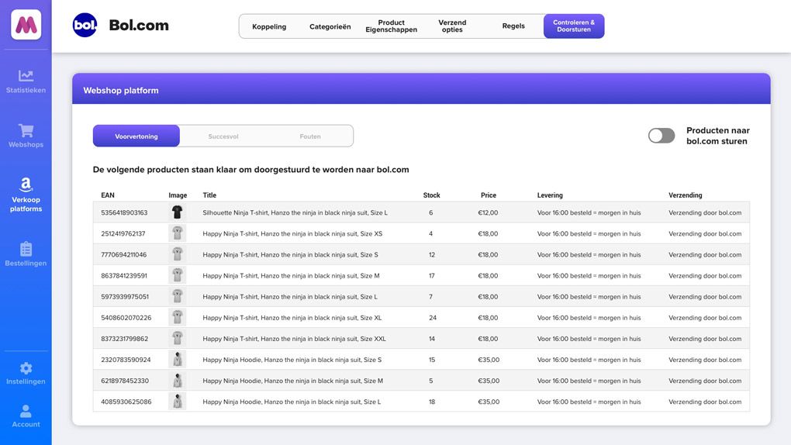Click stock value 17

[x=431, y=276]
